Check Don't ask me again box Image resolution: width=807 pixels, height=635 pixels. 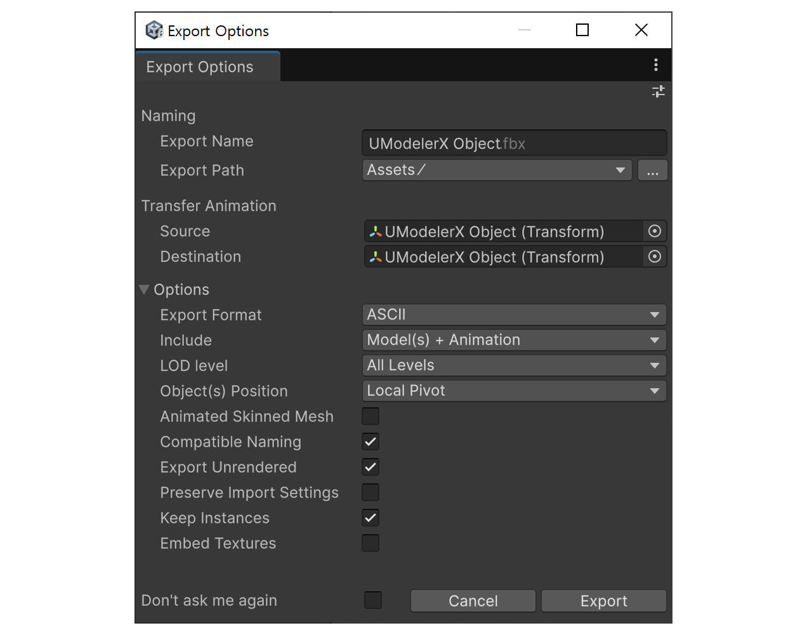[x=373, y=600]
